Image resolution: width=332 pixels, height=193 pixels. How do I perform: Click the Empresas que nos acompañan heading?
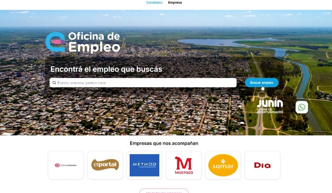click(164, 143)
